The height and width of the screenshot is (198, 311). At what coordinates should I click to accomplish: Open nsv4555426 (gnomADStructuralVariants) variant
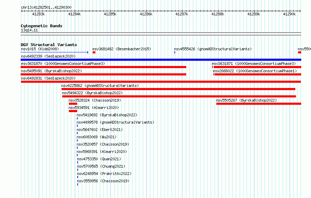coord(213,49)
